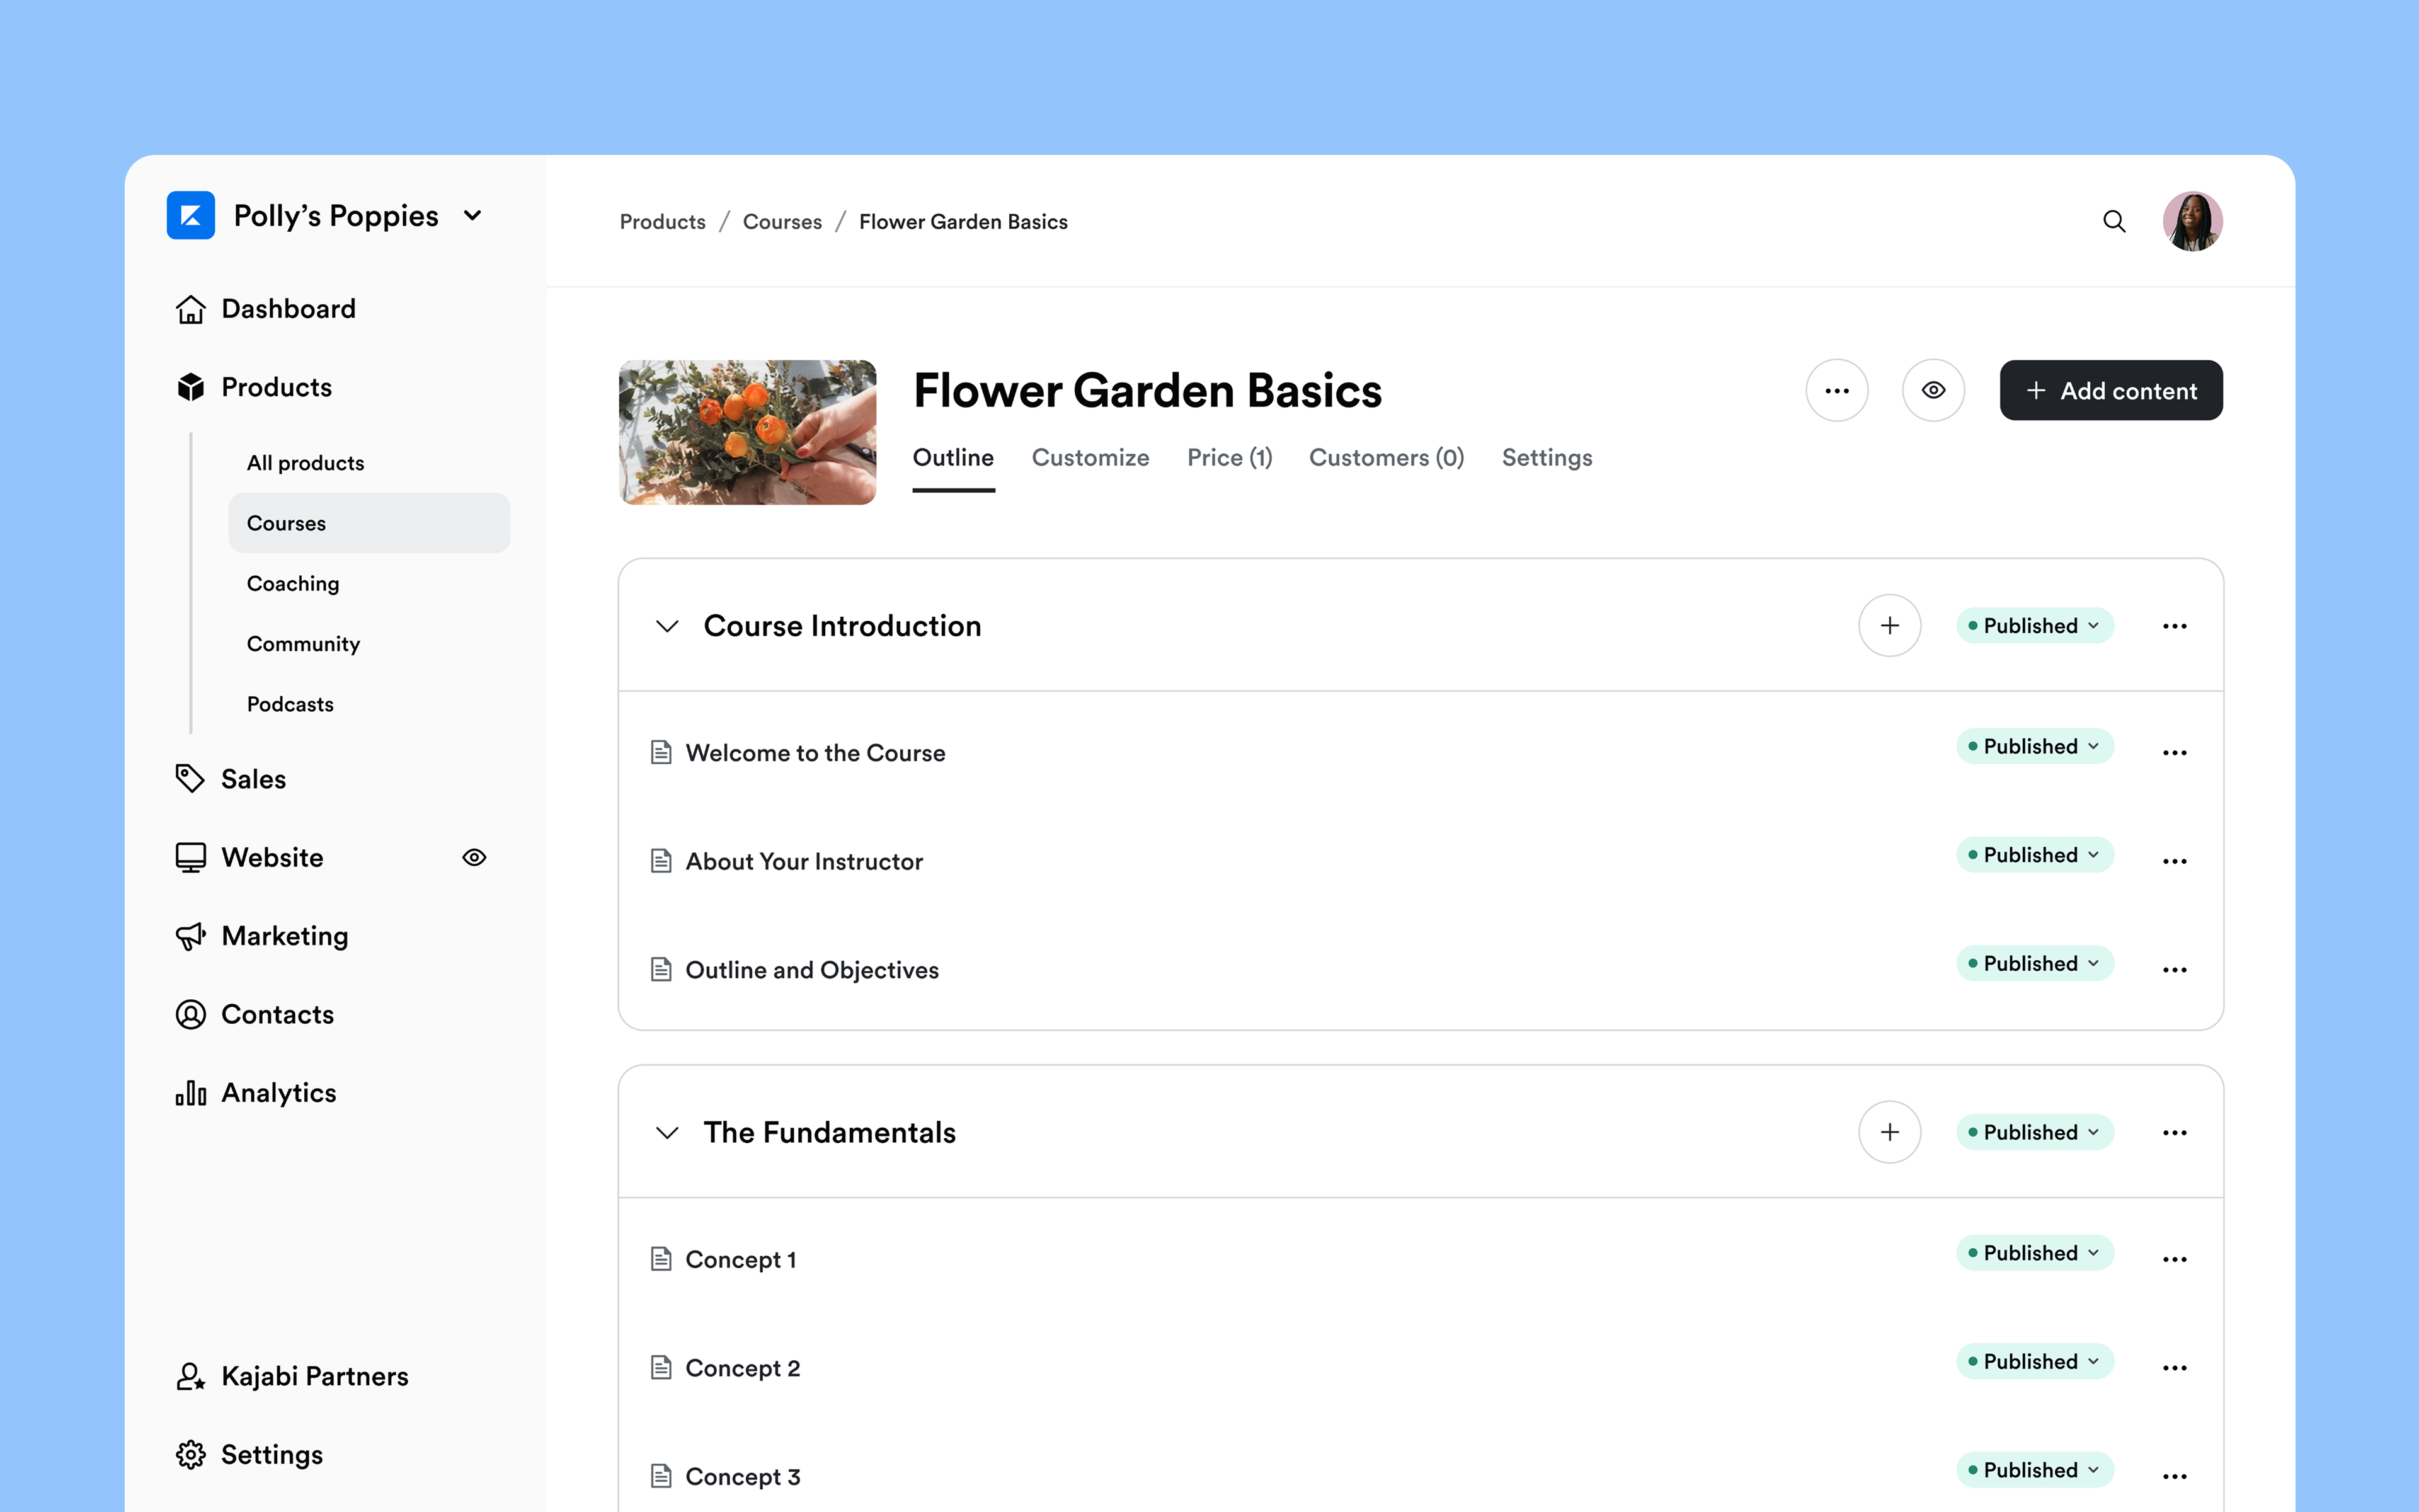2419x1512 pixels.
Task: Click document icon beside Welcome to the Course
Action: 661,752
